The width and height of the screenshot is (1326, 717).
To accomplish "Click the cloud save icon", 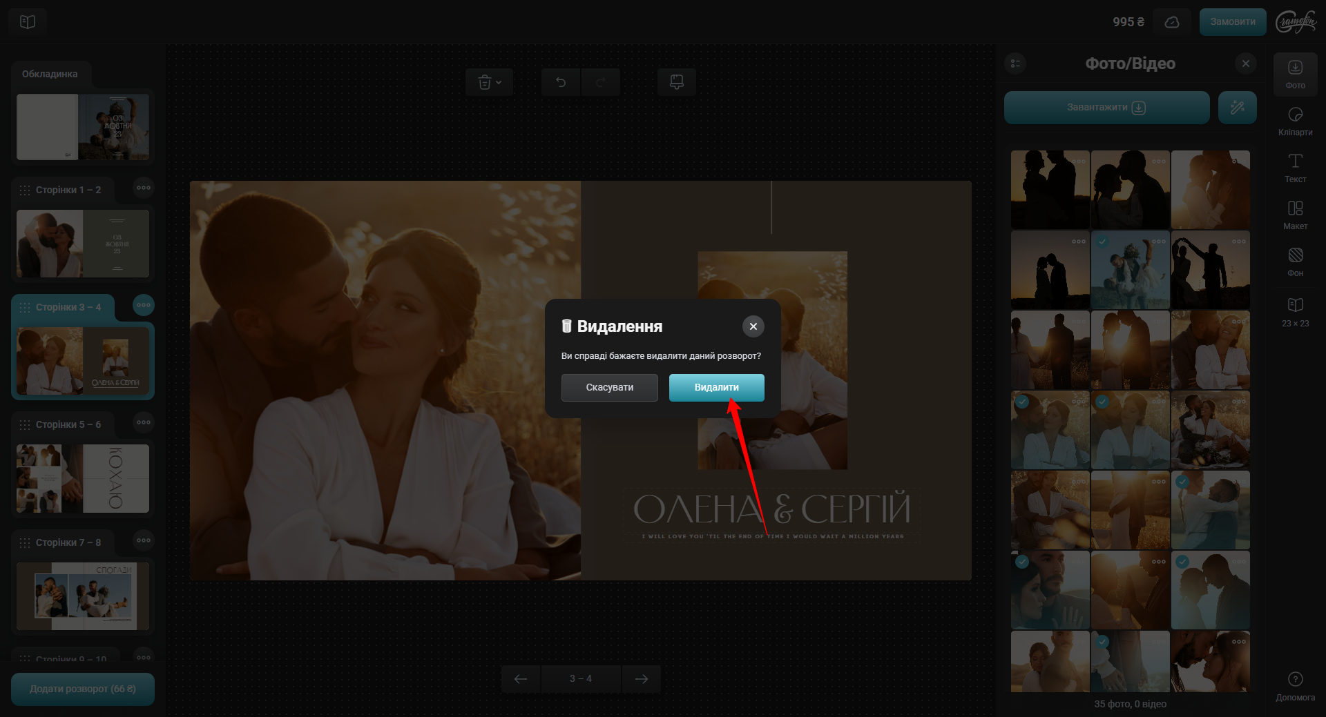I will (1172, 22).
